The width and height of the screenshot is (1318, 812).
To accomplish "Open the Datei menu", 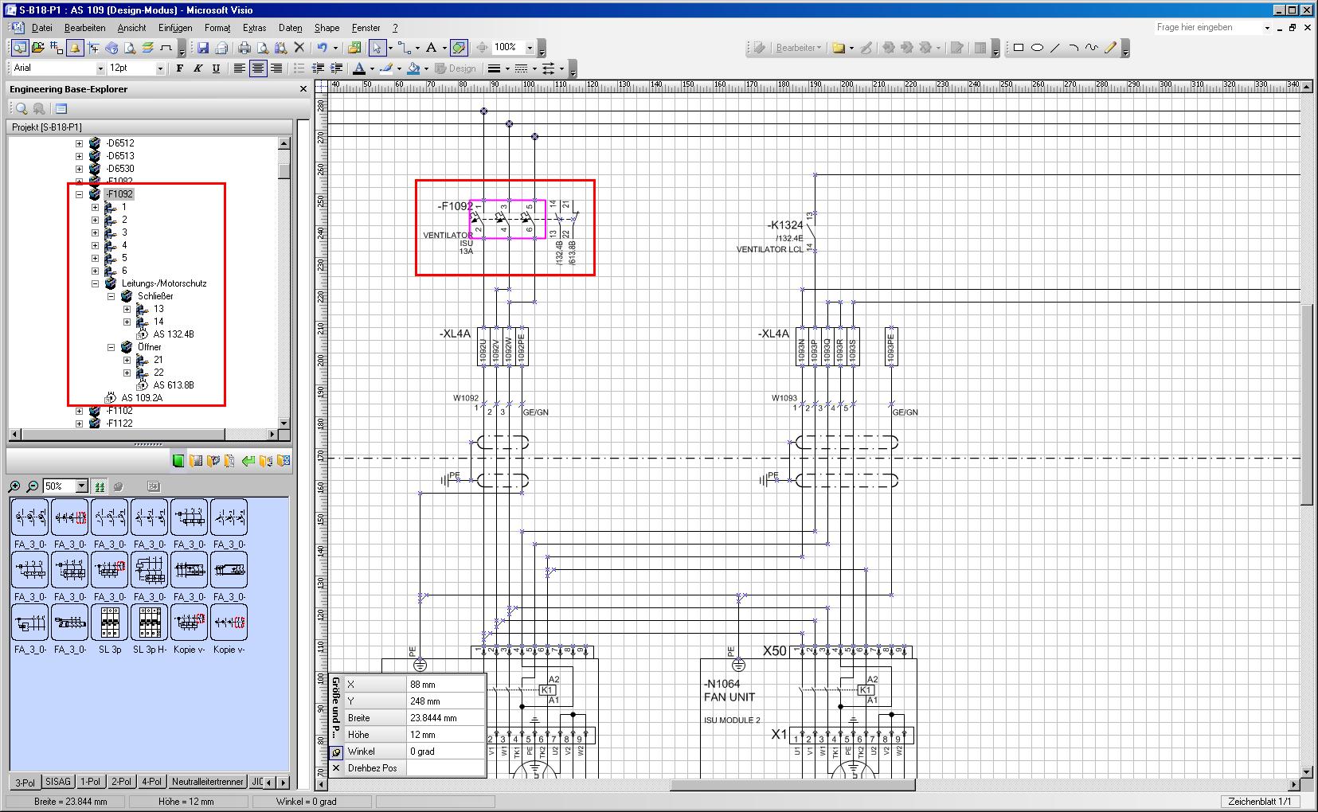I will tap(41, 28).
